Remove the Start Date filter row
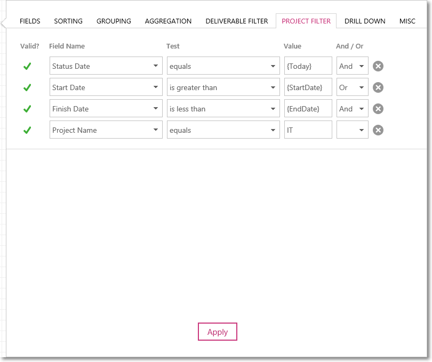432x362 pixels. pyautogui.click(x=378, y=87)
